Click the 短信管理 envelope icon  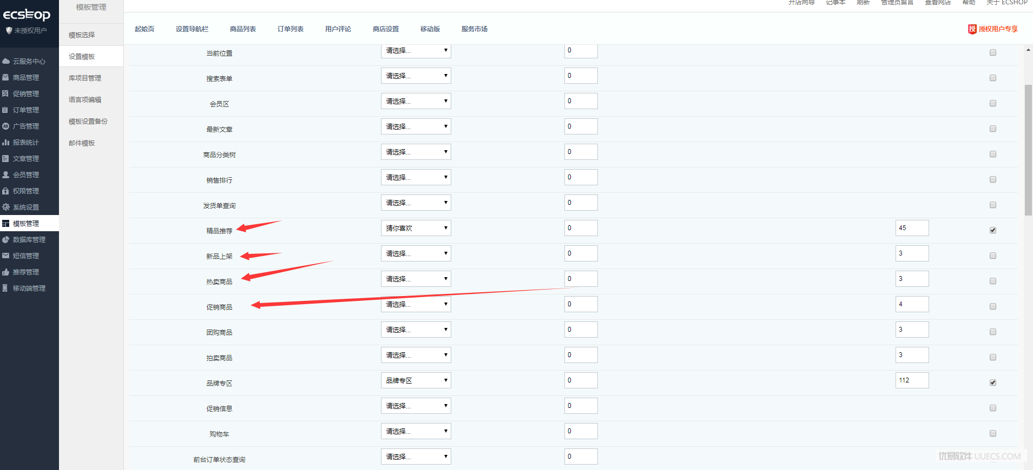pyautogui.click(x=6, y=256)
